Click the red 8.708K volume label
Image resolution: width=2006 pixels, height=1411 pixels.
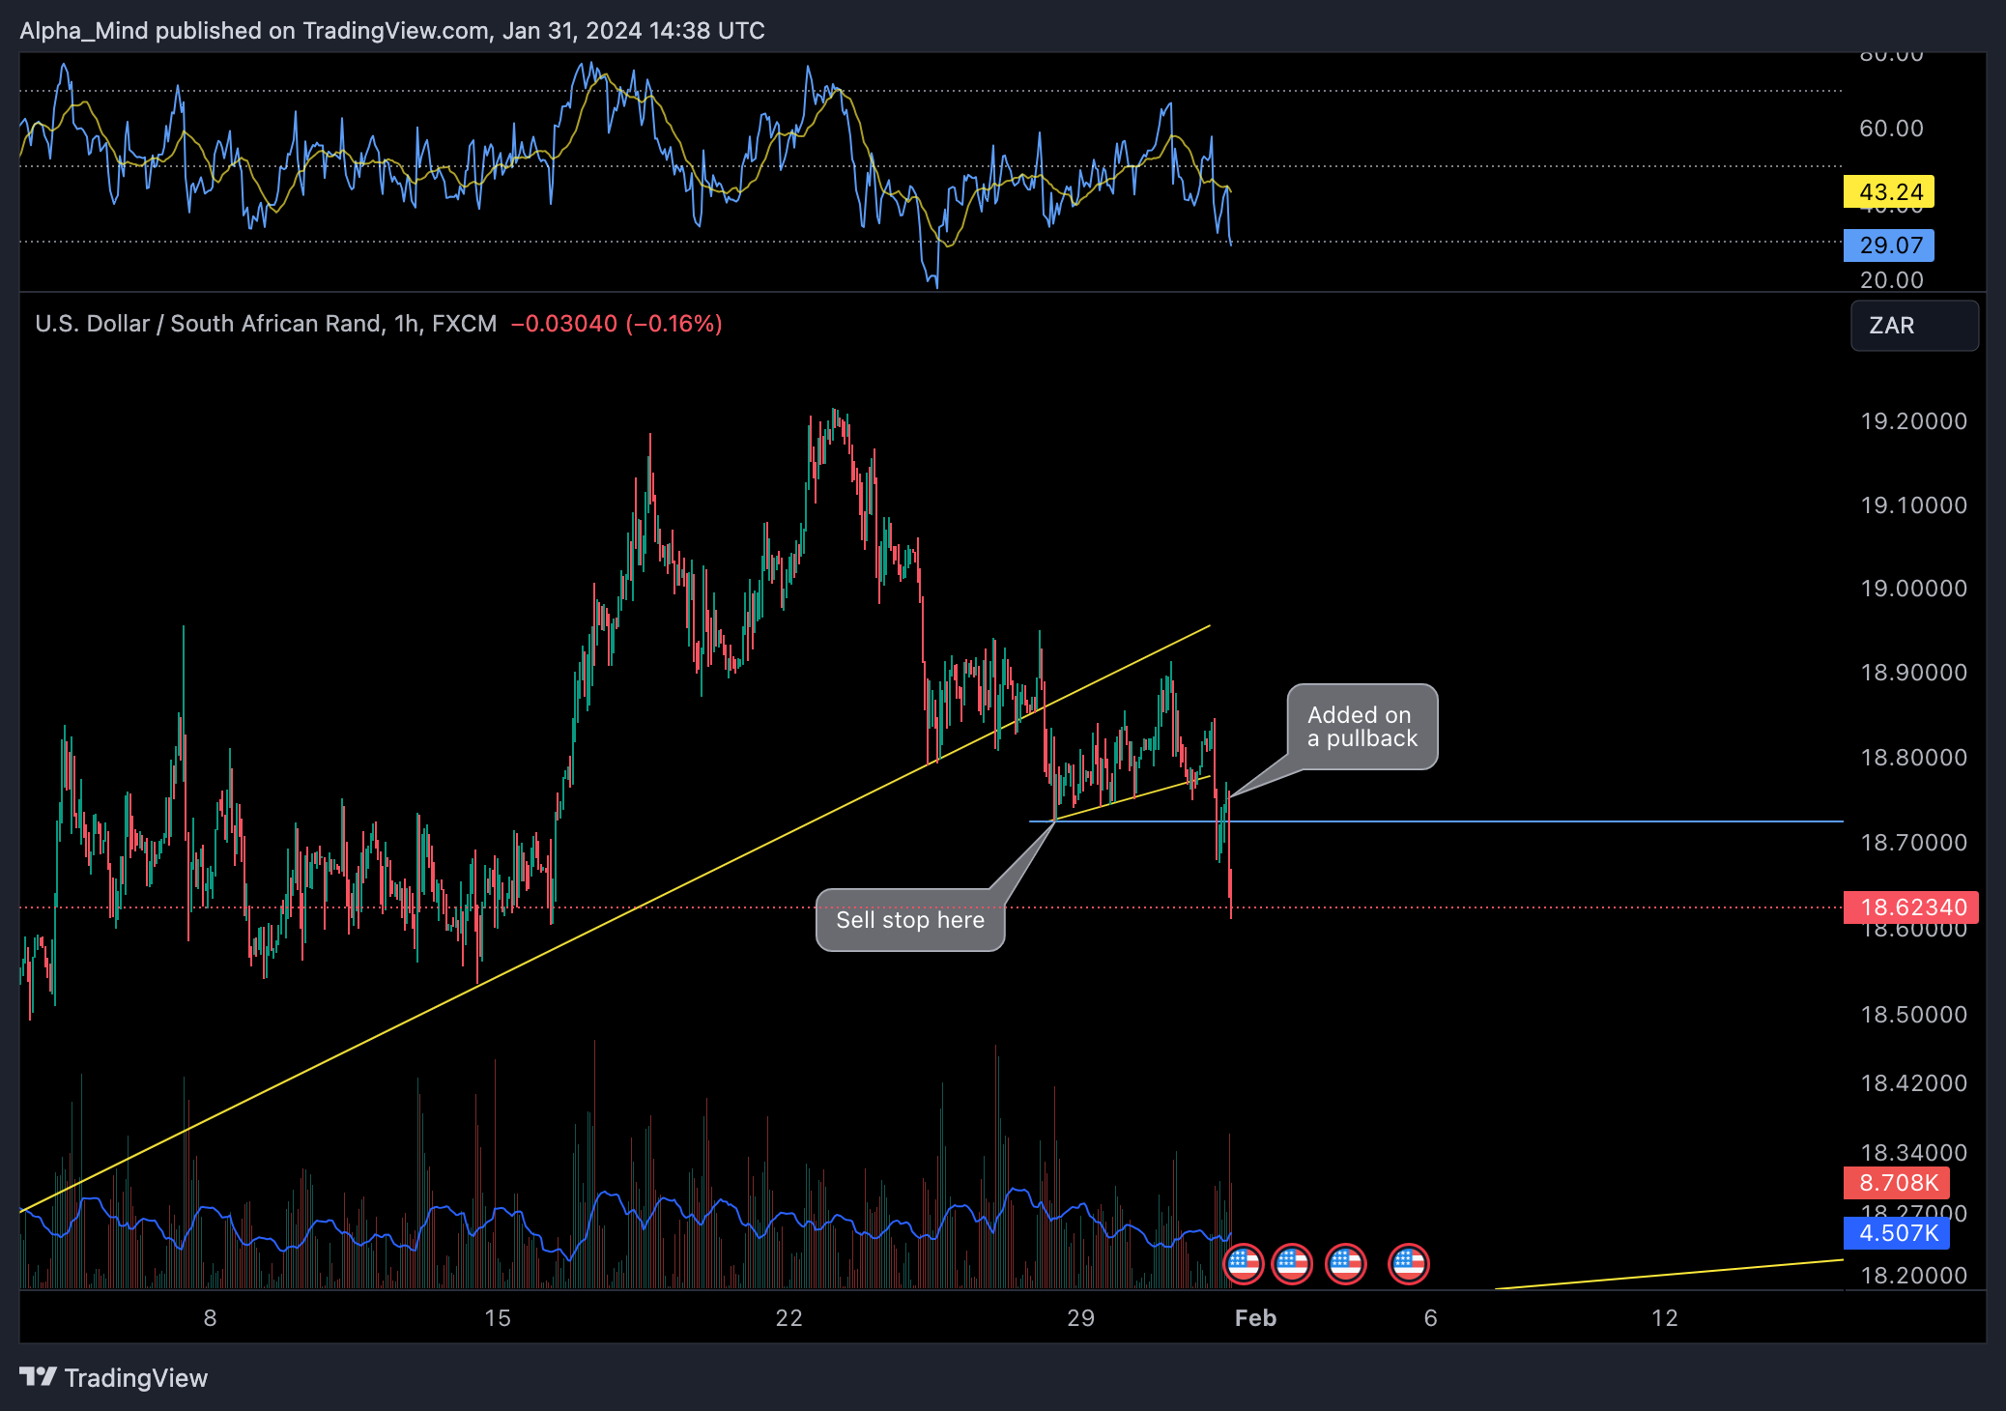1897,1183
